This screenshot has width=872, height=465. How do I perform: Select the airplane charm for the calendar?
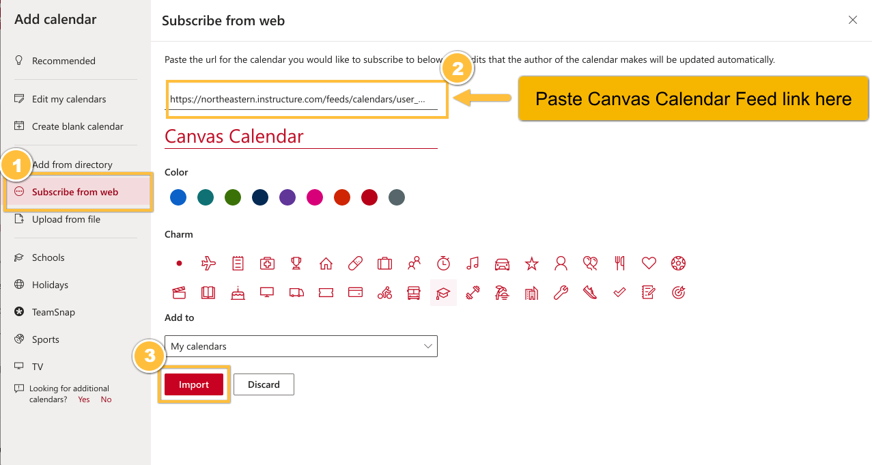208,263
